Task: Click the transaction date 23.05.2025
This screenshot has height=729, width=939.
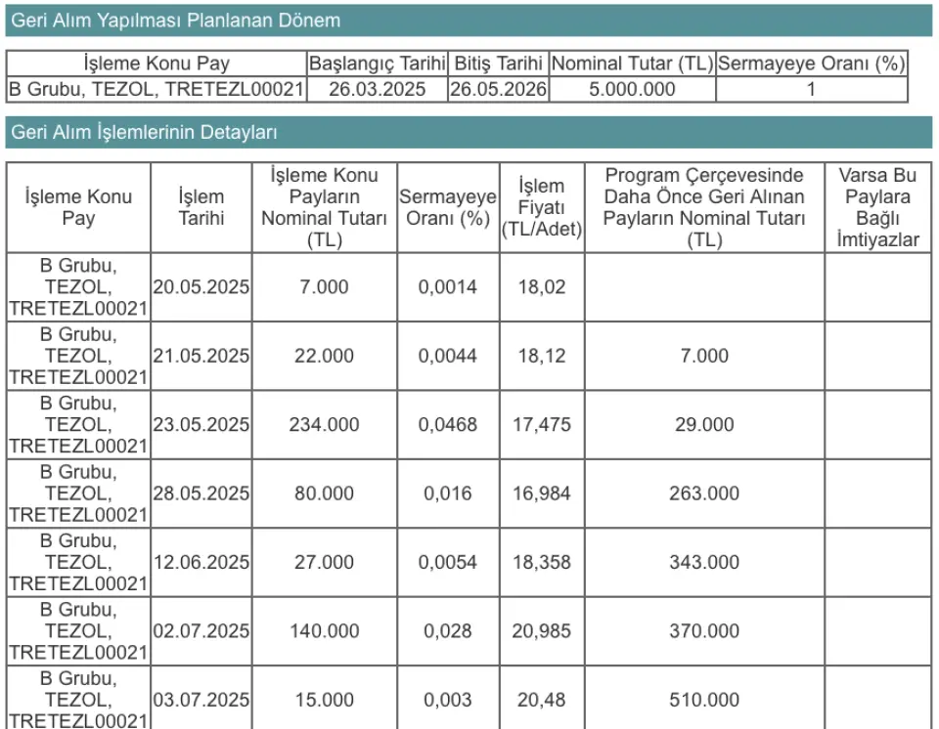Action: click(x=201, y=425)
